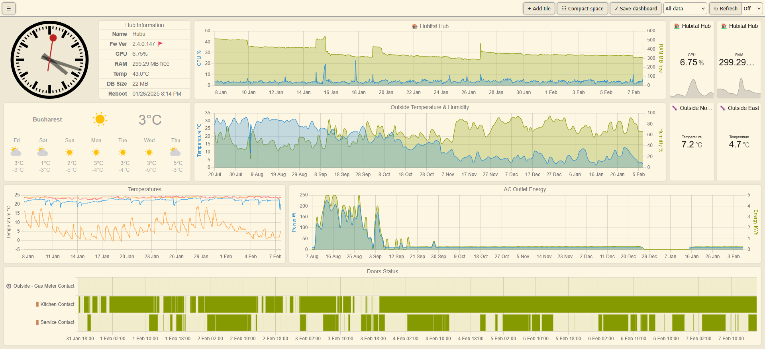Screen dimensions: 765x349
Task: Click the Add tile button
Action: 539,8
